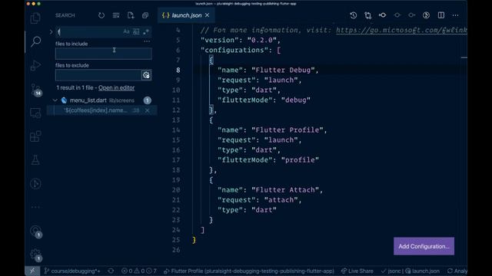Collapse all search results
The image size is (492, 276).
145,15
